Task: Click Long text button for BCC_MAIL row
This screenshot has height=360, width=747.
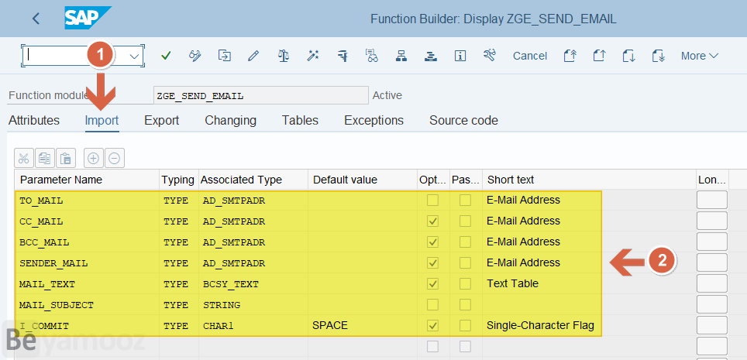Action: 712,242
